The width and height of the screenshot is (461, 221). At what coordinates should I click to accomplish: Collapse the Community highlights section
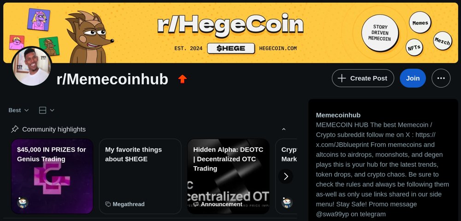coord(284,129)
